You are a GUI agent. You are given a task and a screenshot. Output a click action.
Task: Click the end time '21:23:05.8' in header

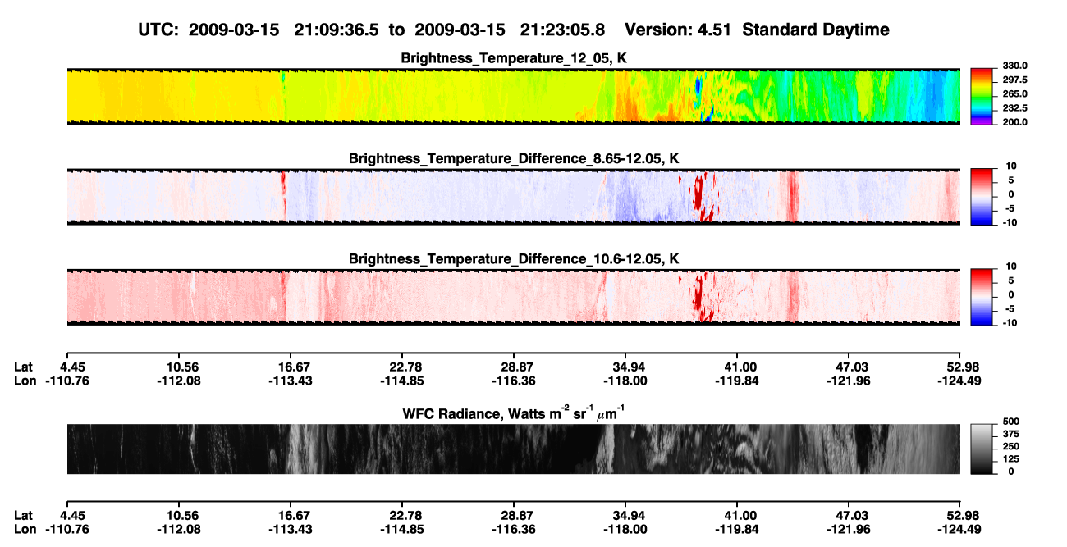pyautogui.click(x=563, y=30)
